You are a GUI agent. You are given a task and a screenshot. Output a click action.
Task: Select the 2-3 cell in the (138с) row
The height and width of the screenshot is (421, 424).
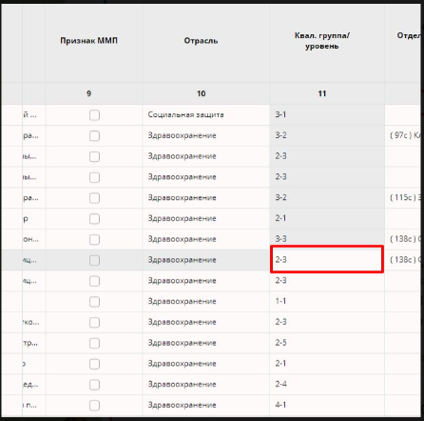point(327,259)
